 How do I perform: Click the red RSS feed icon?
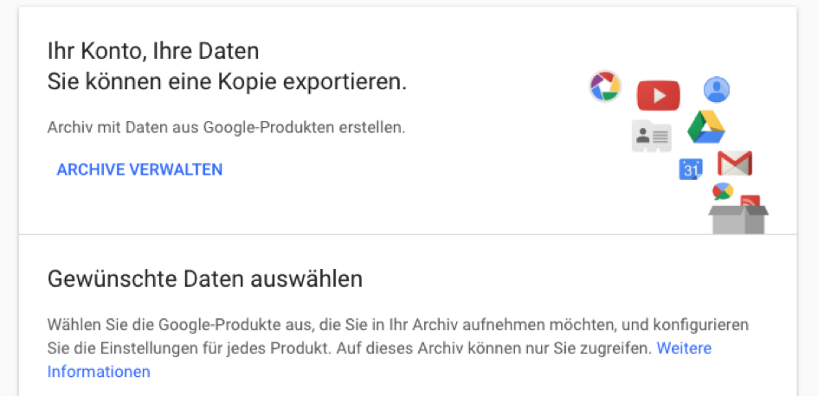click(x=750, y=201)
